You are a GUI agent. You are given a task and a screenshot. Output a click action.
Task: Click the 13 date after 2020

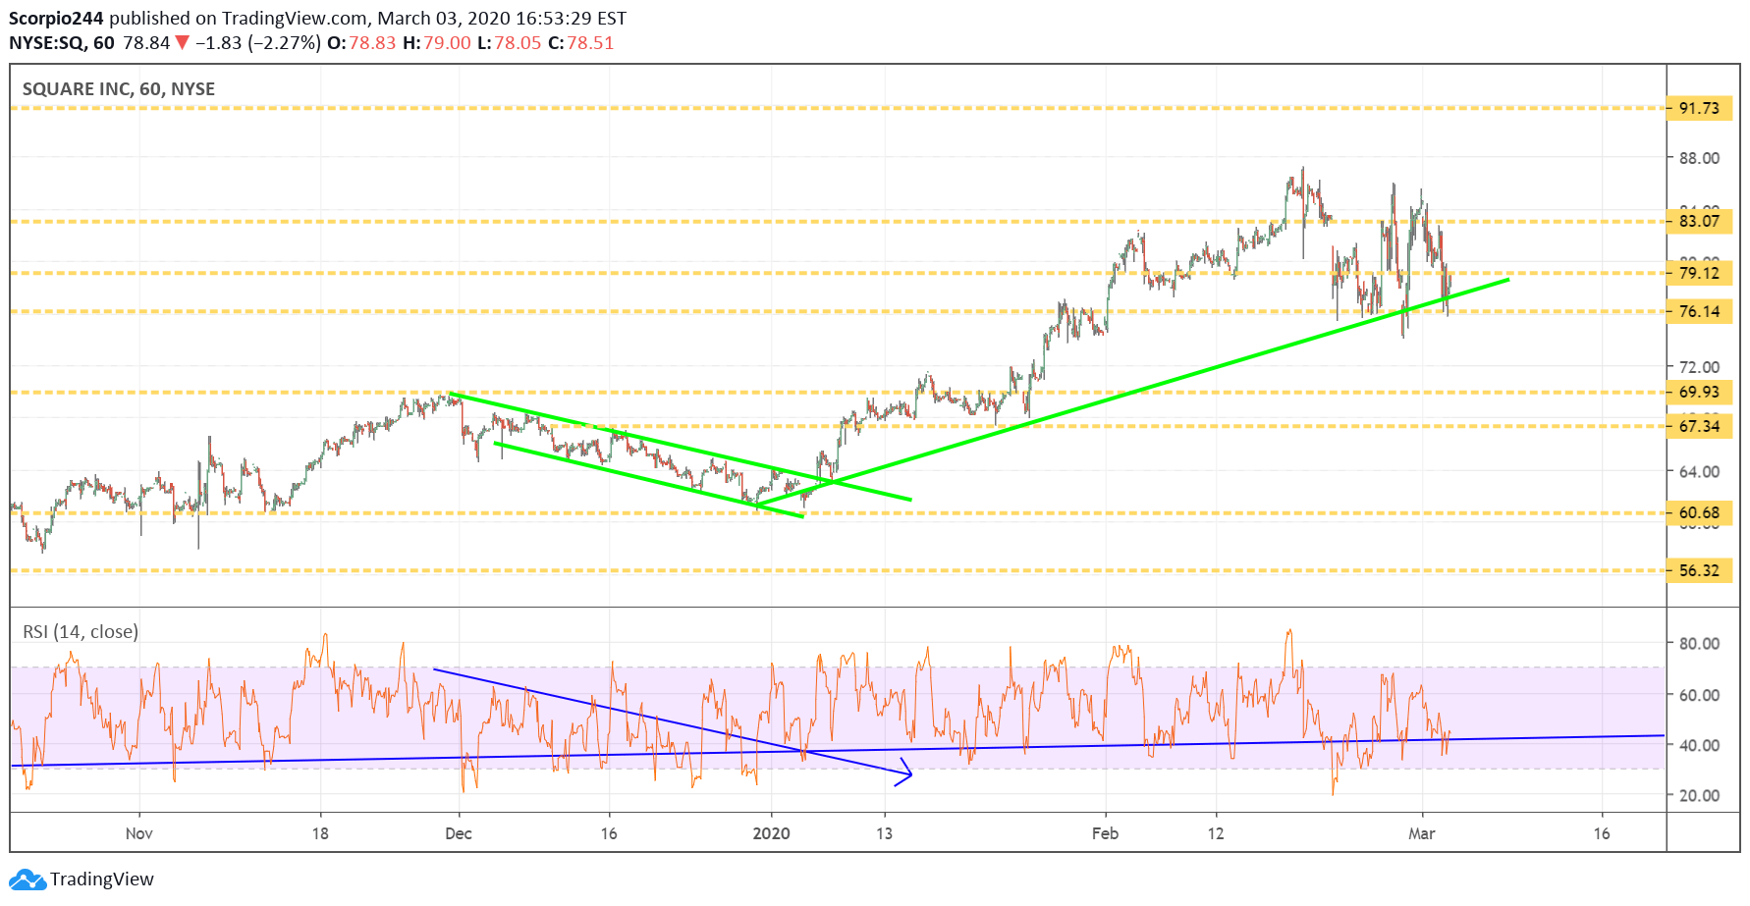click(x=885, y=833)
